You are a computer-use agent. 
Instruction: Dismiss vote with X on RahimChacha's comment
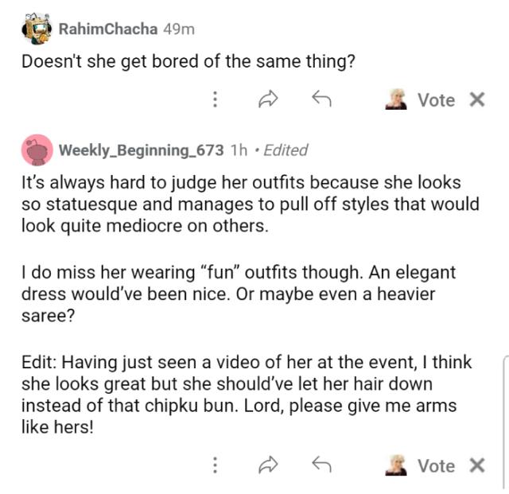476,100
